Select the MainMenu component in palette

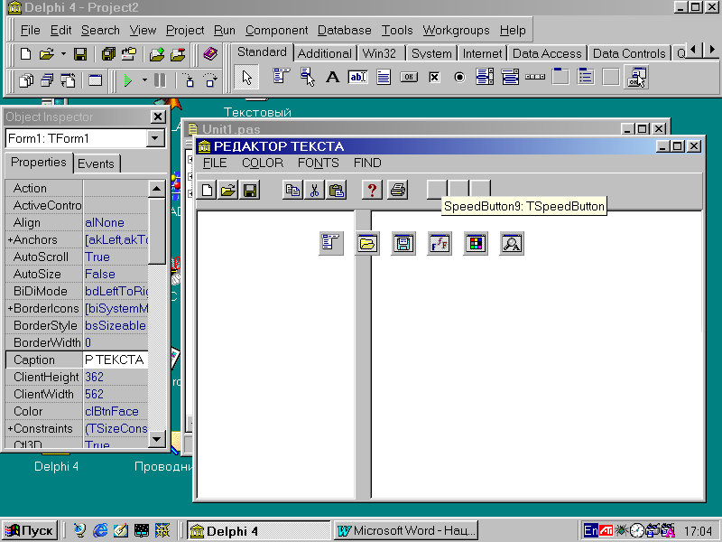[x=281, y=77]
